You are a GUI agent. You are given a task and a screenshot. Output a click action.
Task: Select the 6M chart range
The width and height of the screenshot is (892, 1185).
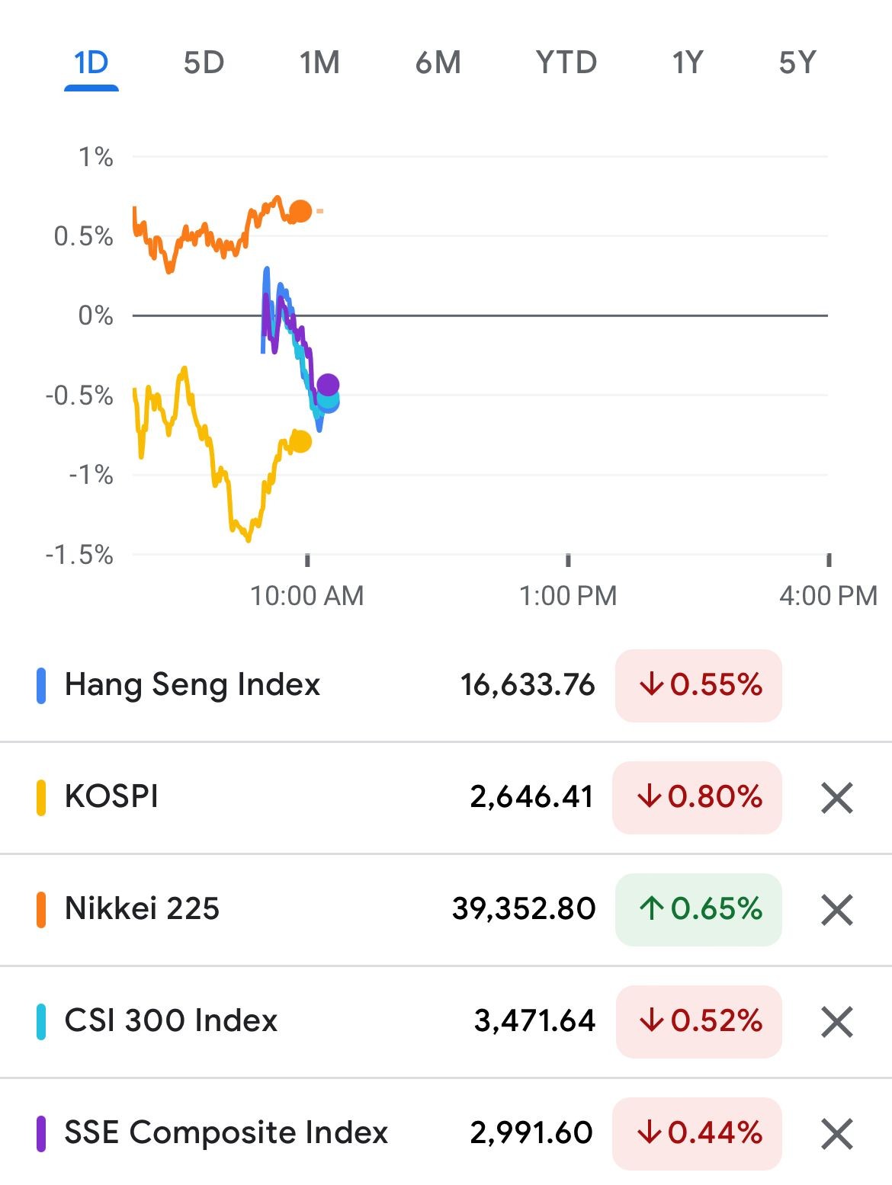[x=438, y=62]
